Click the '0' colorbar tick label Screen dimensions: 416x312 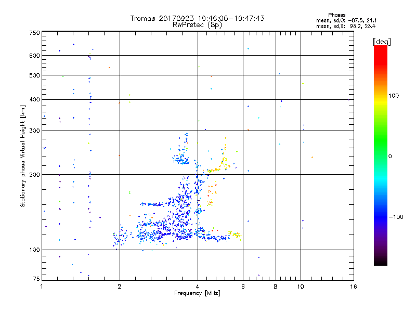point(390,157)
